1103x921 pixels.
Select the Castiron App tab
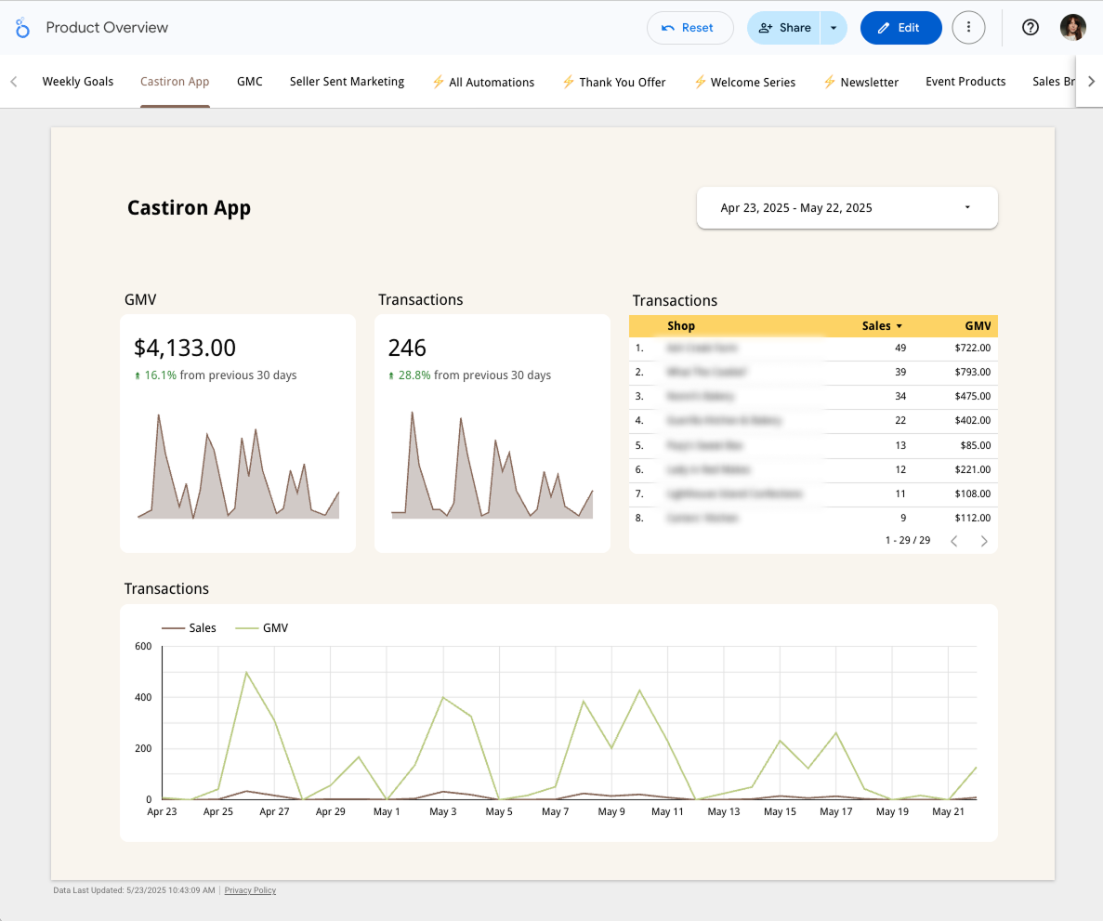[x=175, y=82]
